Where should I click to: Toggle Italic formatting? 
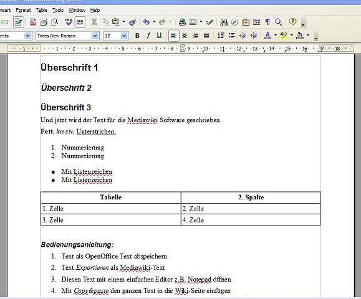(148, 36)
